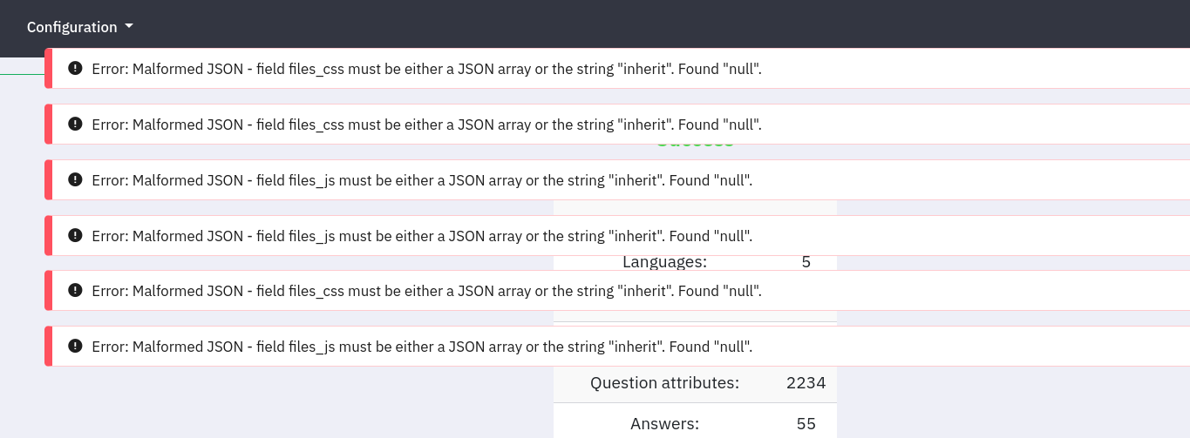Click exclamation icon on bottom files_js error

pos(75,347)
